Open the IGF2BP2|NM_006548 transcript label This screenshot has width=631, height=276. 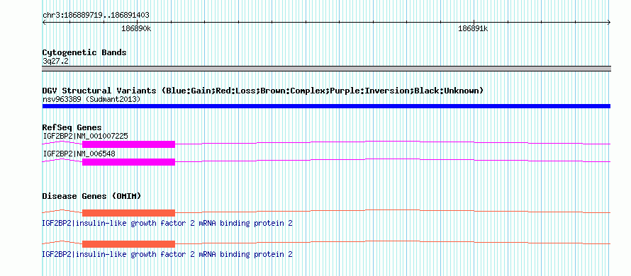79,154
